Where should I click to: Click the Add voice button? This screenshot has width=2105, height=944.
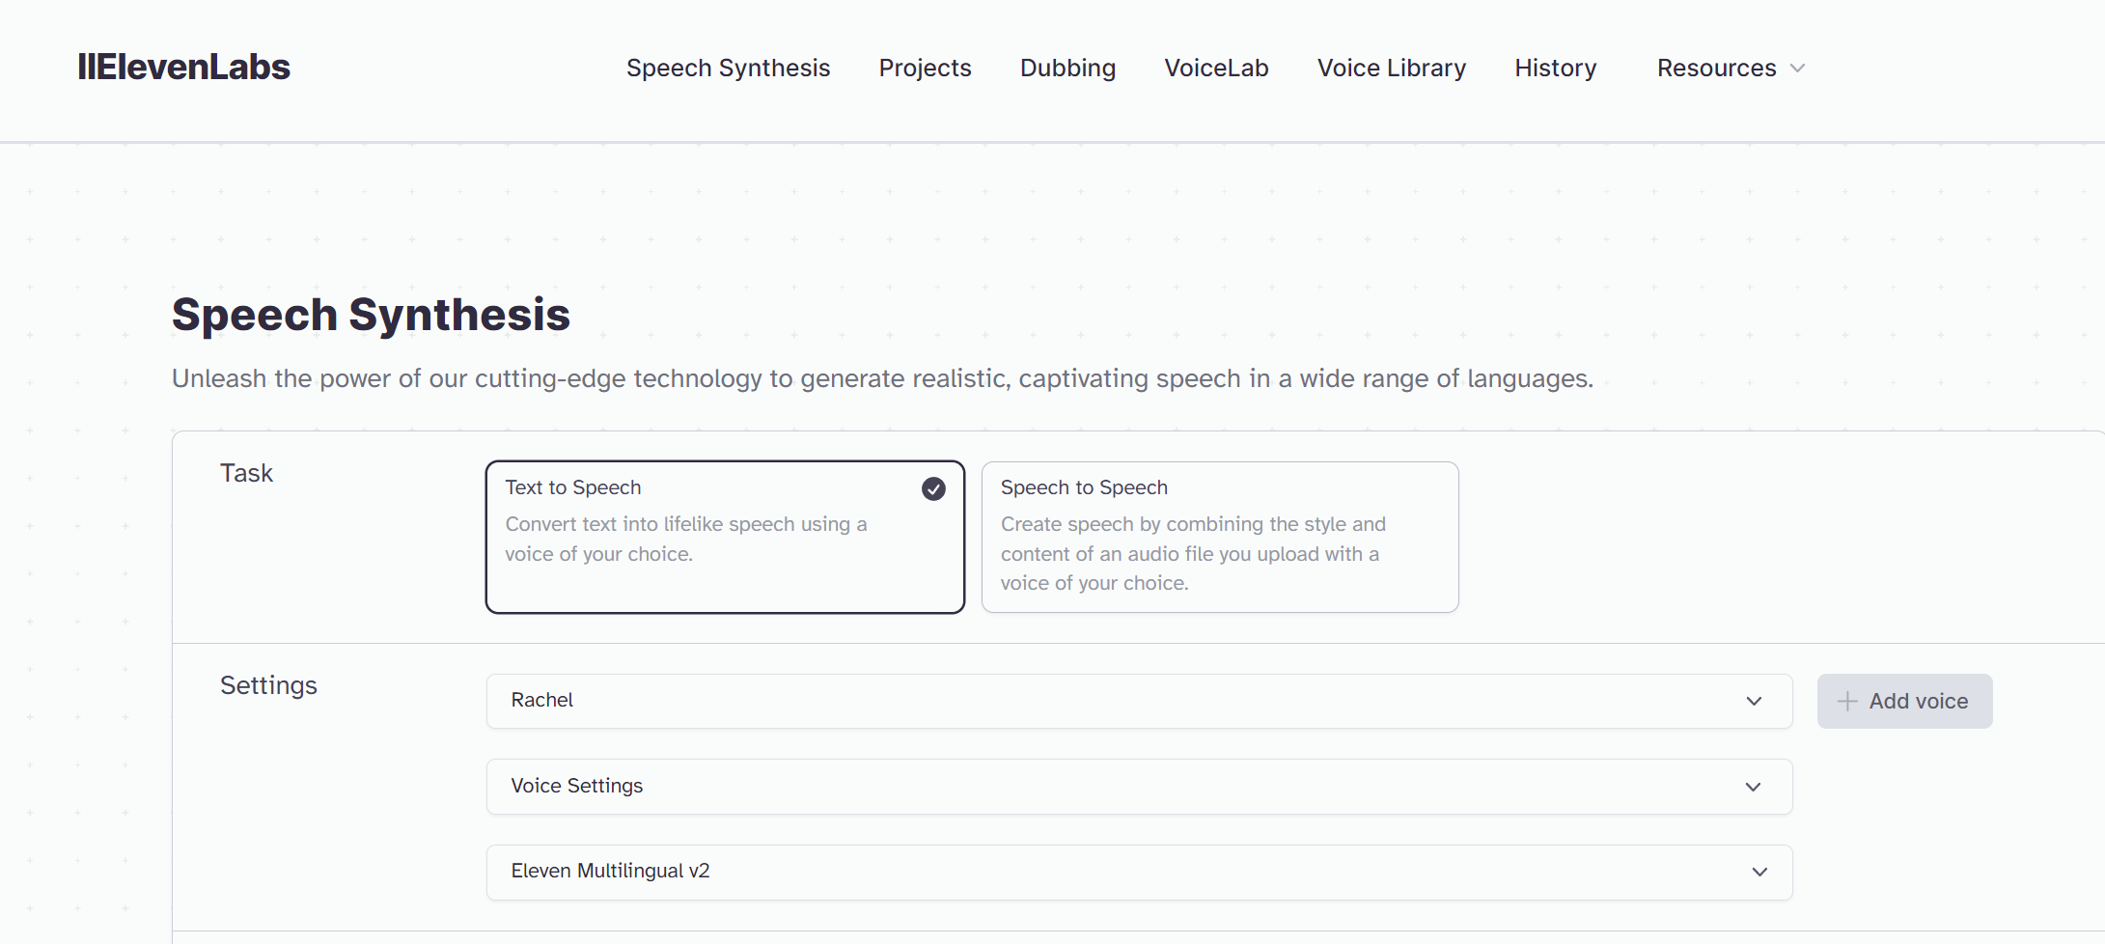pos(1904,701)
